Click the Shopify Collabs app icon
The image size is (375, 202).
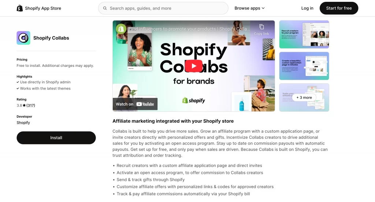[23, 38]
